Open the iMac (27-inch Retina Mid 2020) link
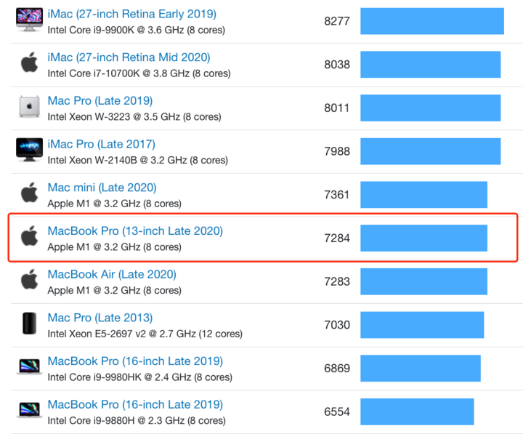Image resolution: width=523 pixels, height=434 pixels. [129, 57]
